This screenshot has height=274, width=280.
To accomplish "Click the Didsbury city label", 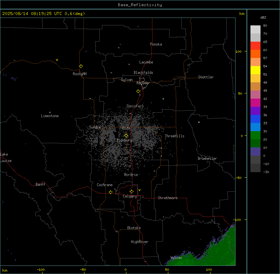I will click(124, 140).
